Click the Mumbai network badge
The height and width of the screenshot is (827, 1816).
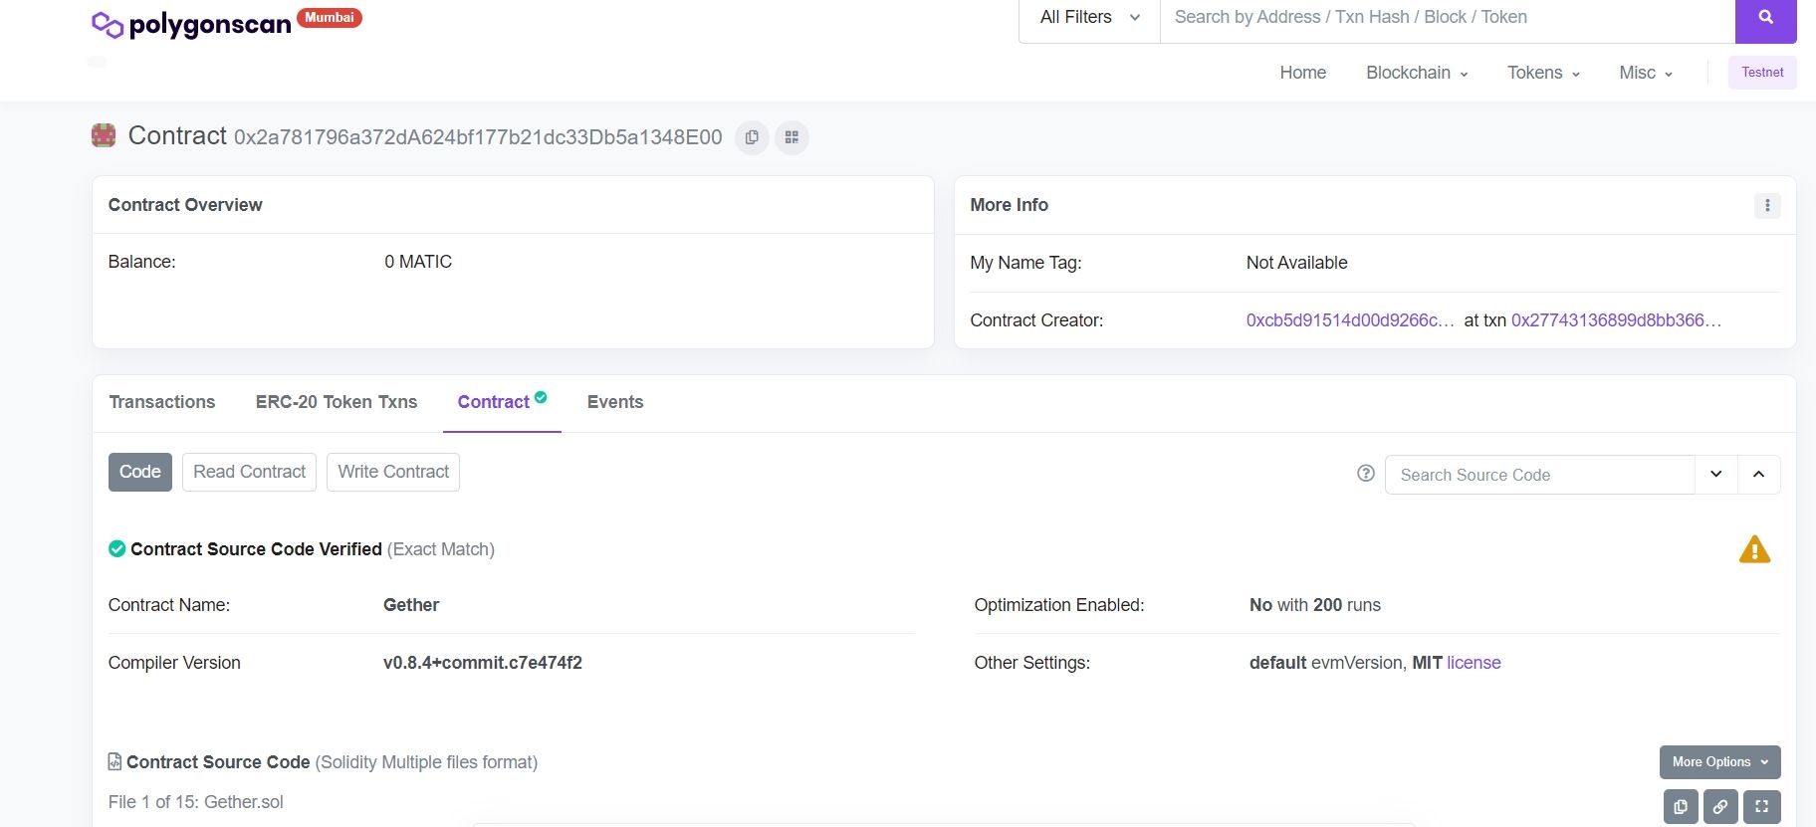330,18
